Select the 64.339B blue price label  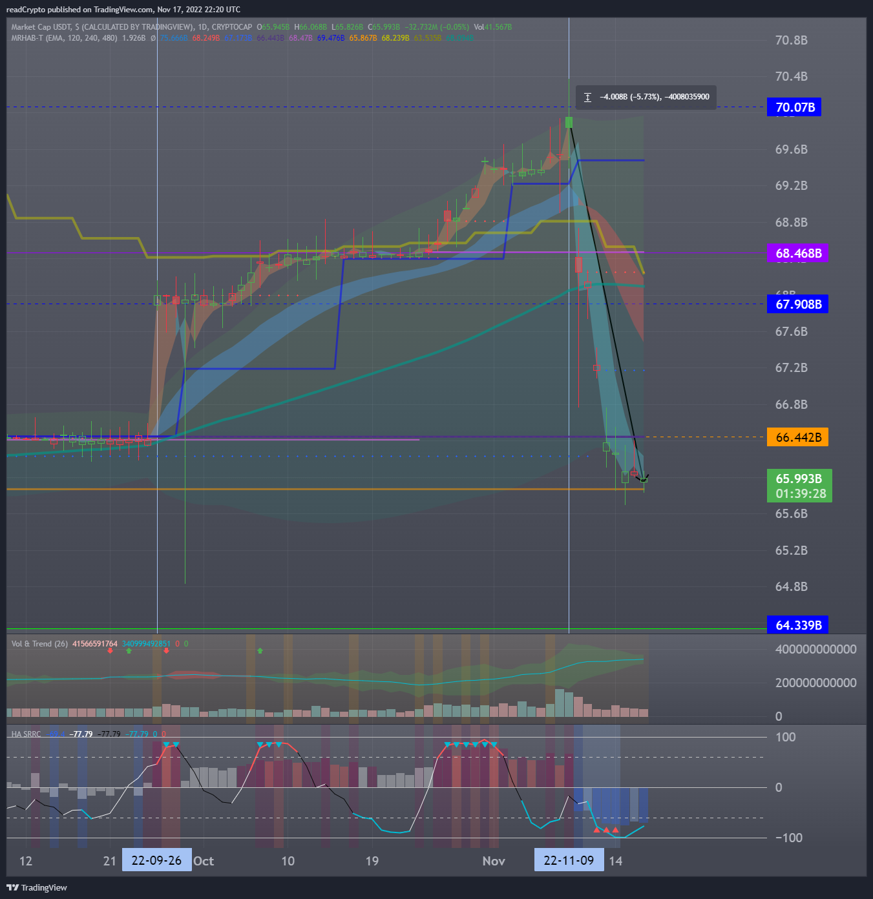click(x=797, y=625)
